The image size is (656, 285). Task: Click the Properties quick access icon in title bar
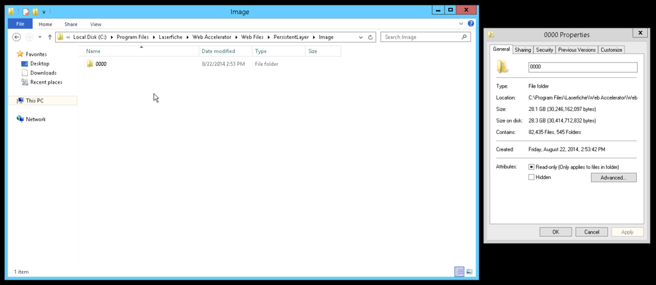click(27, 12)
